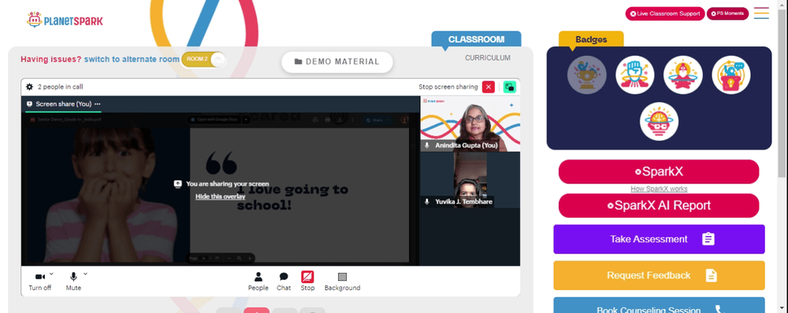
Task: Expand the camera options chevron
Action: [52, 274]
